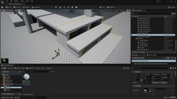Open Content Browser filter icon

pos(53,71)
